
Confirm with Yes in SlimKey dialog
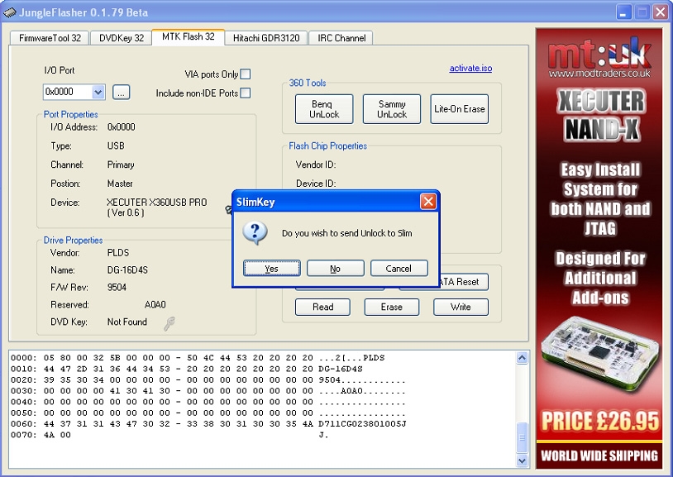[272, 269]
